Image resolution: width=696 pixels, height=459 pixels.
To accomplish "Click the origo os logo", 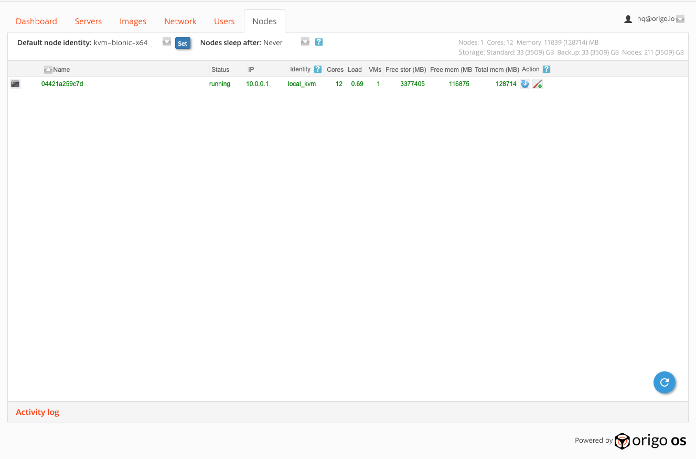I will (650, 441).
